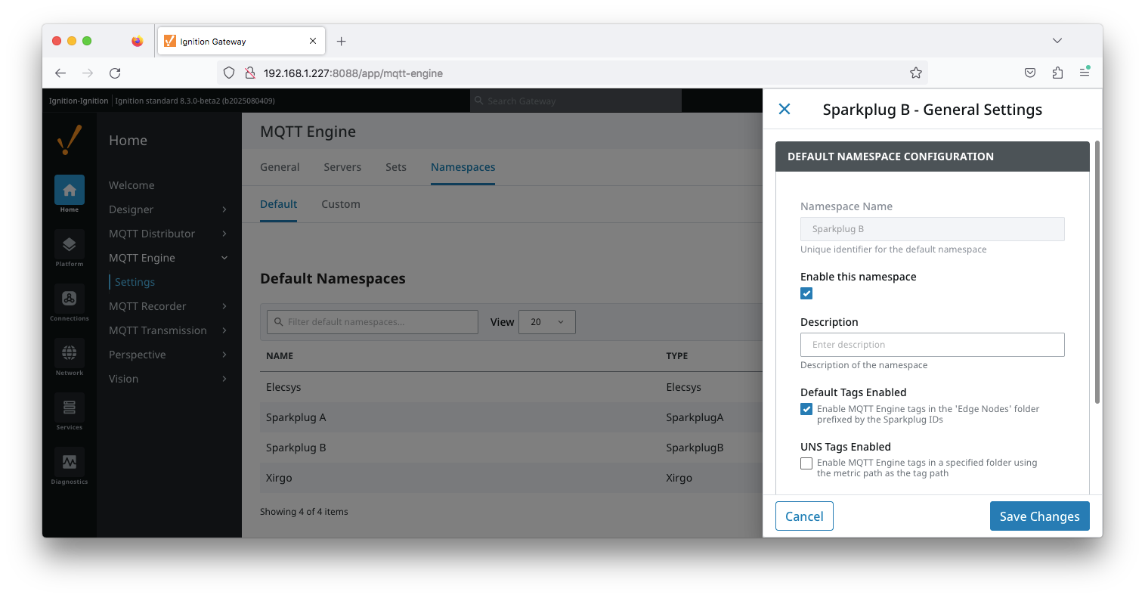Click the Save Changes button
The image size is (1145, 598).
[1039, 516]
